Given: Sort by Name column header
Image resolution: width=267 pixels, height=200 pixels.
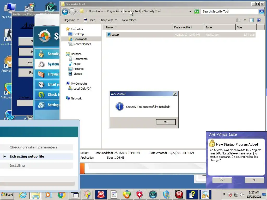Looking at the screenshot, I should 138,27.
